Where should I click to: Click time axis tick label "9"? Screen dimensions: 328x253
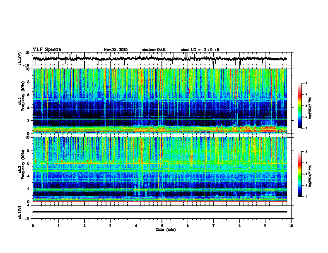[x=265, y=226]
